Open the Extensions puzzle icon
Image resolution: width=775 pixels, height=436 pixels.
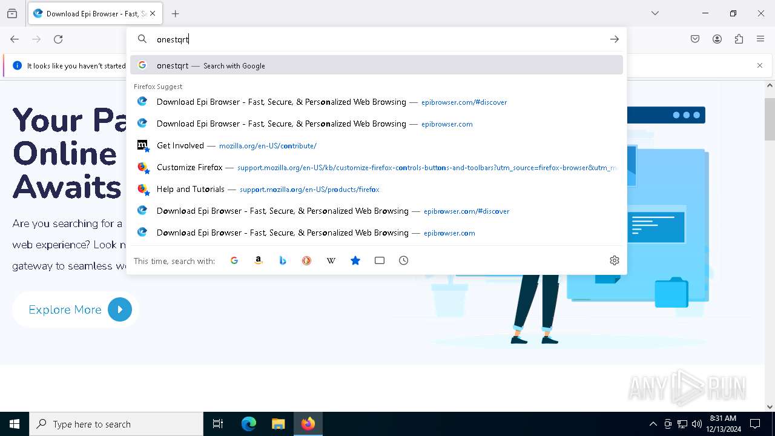739,39
